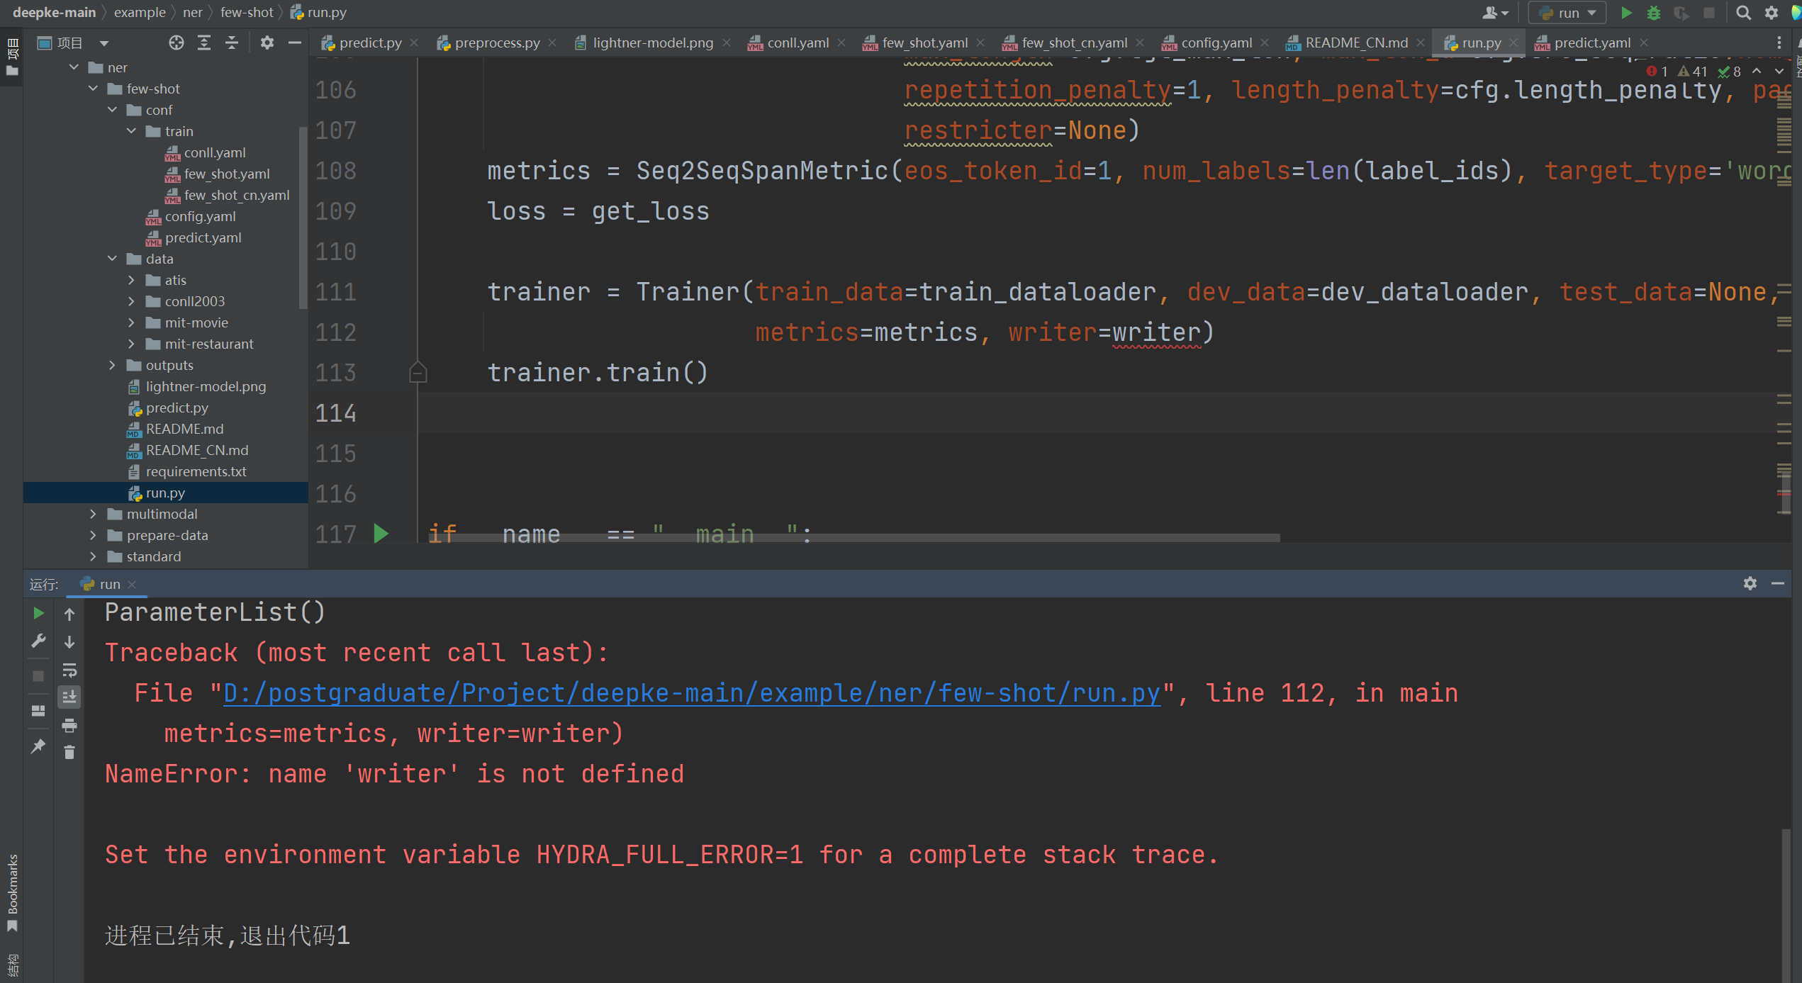Expand the multimodal folder

(93, 514)
